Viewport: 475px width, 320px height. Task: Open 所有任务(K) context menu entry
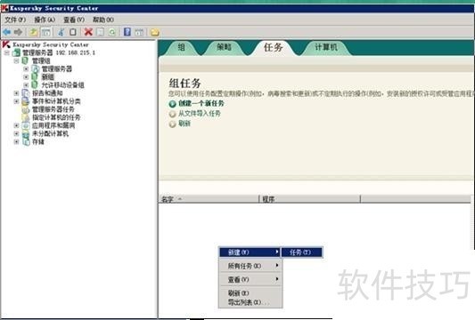coord(250,266)
